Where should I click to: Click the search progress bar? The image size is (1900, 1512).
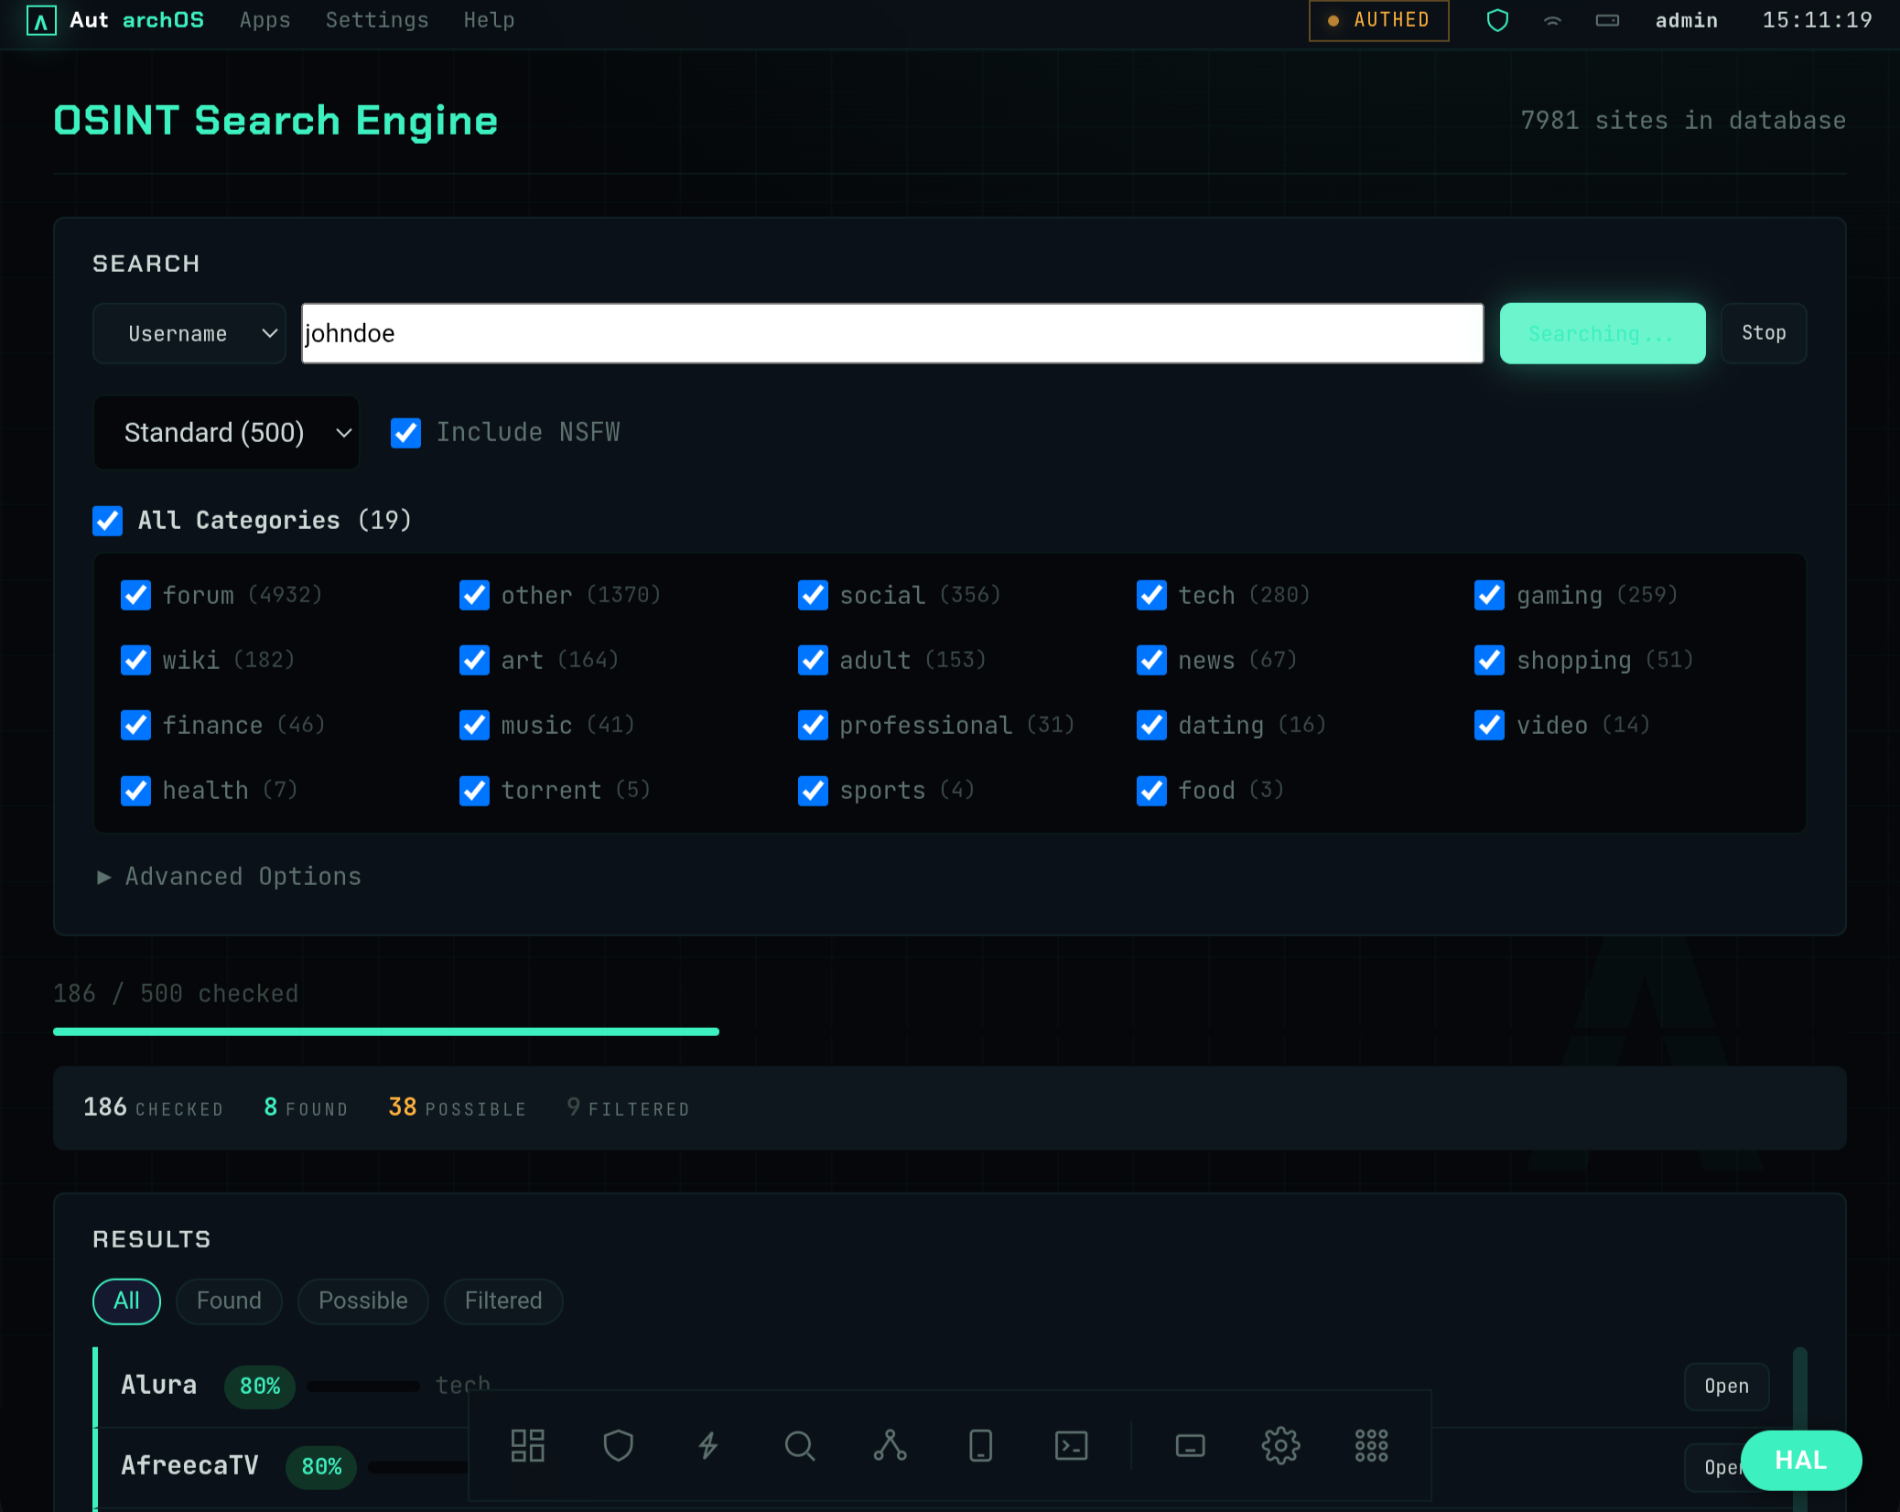pyautogui.click(x=950, y=1031)
